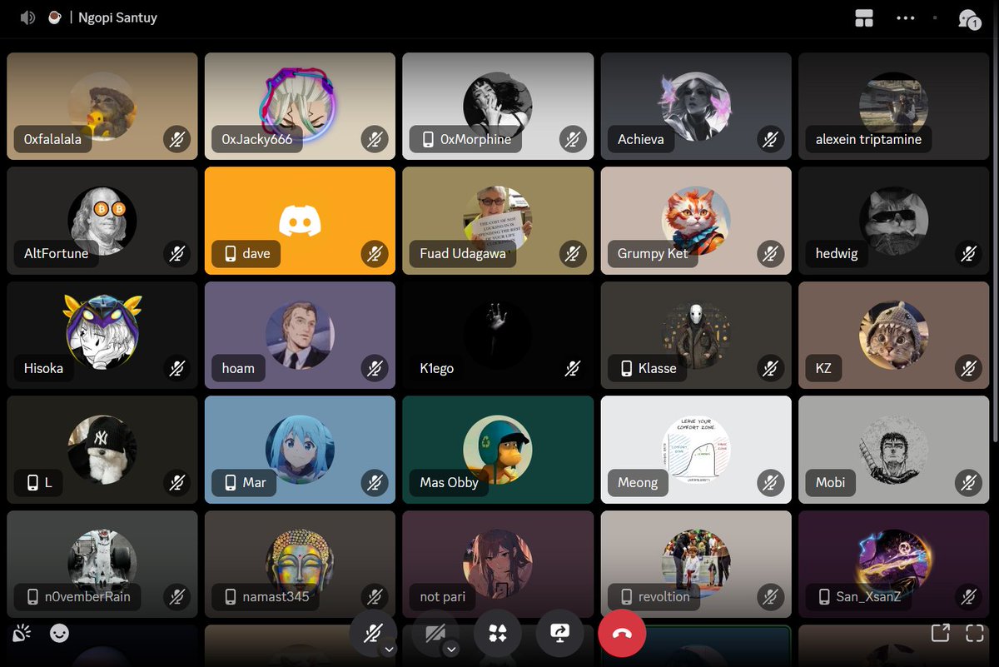Click the Ngopi Santuy channel title
Image resolution: width=999 pixels, height=667 pixels.
click(x=117, y=17)
